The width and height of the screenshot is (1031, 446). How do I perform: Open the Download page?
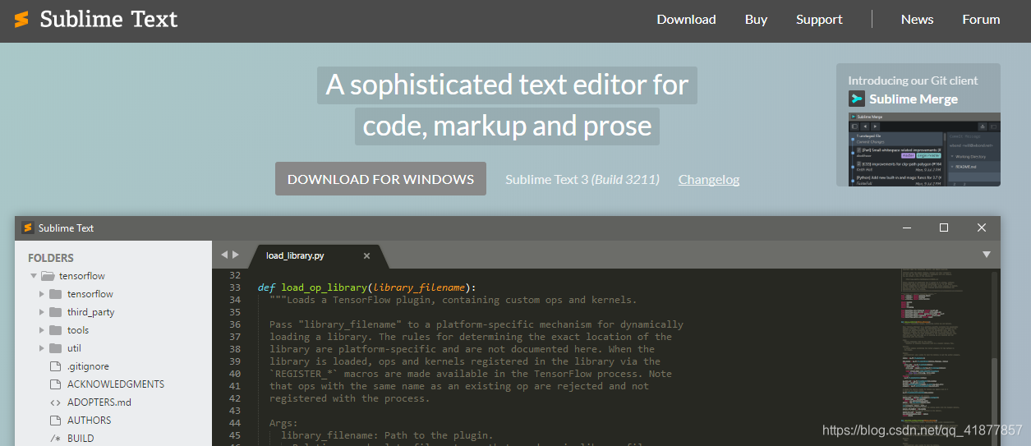pyautogui.click(x=686, y=20)
